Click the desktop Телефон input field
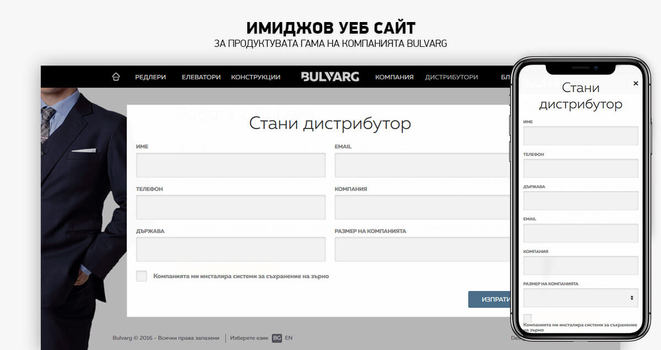This screenshot has height=350, width=661. (x=230, y=207)
